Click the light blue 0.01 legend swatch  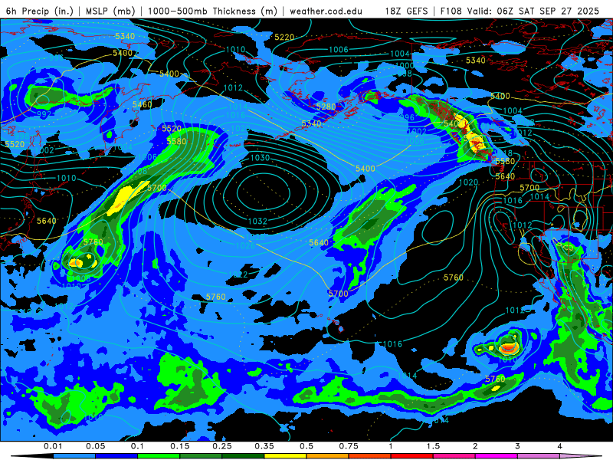[74, 456]
